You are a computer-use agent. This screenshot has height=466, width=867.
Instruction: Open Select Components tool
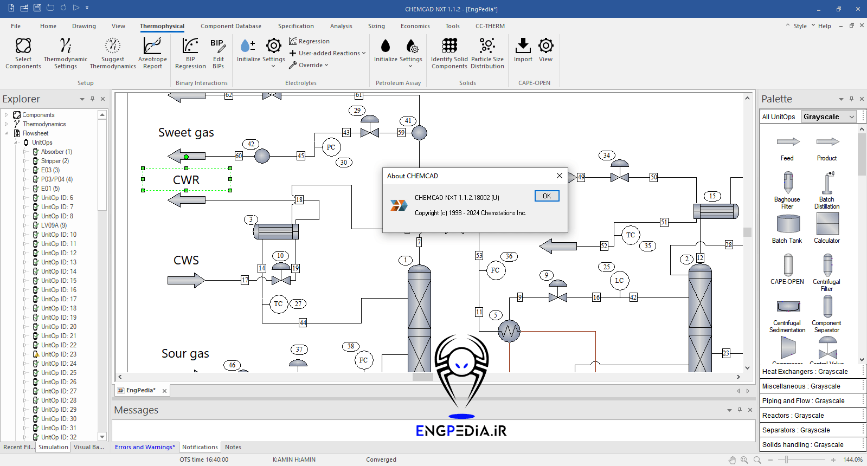23,53
